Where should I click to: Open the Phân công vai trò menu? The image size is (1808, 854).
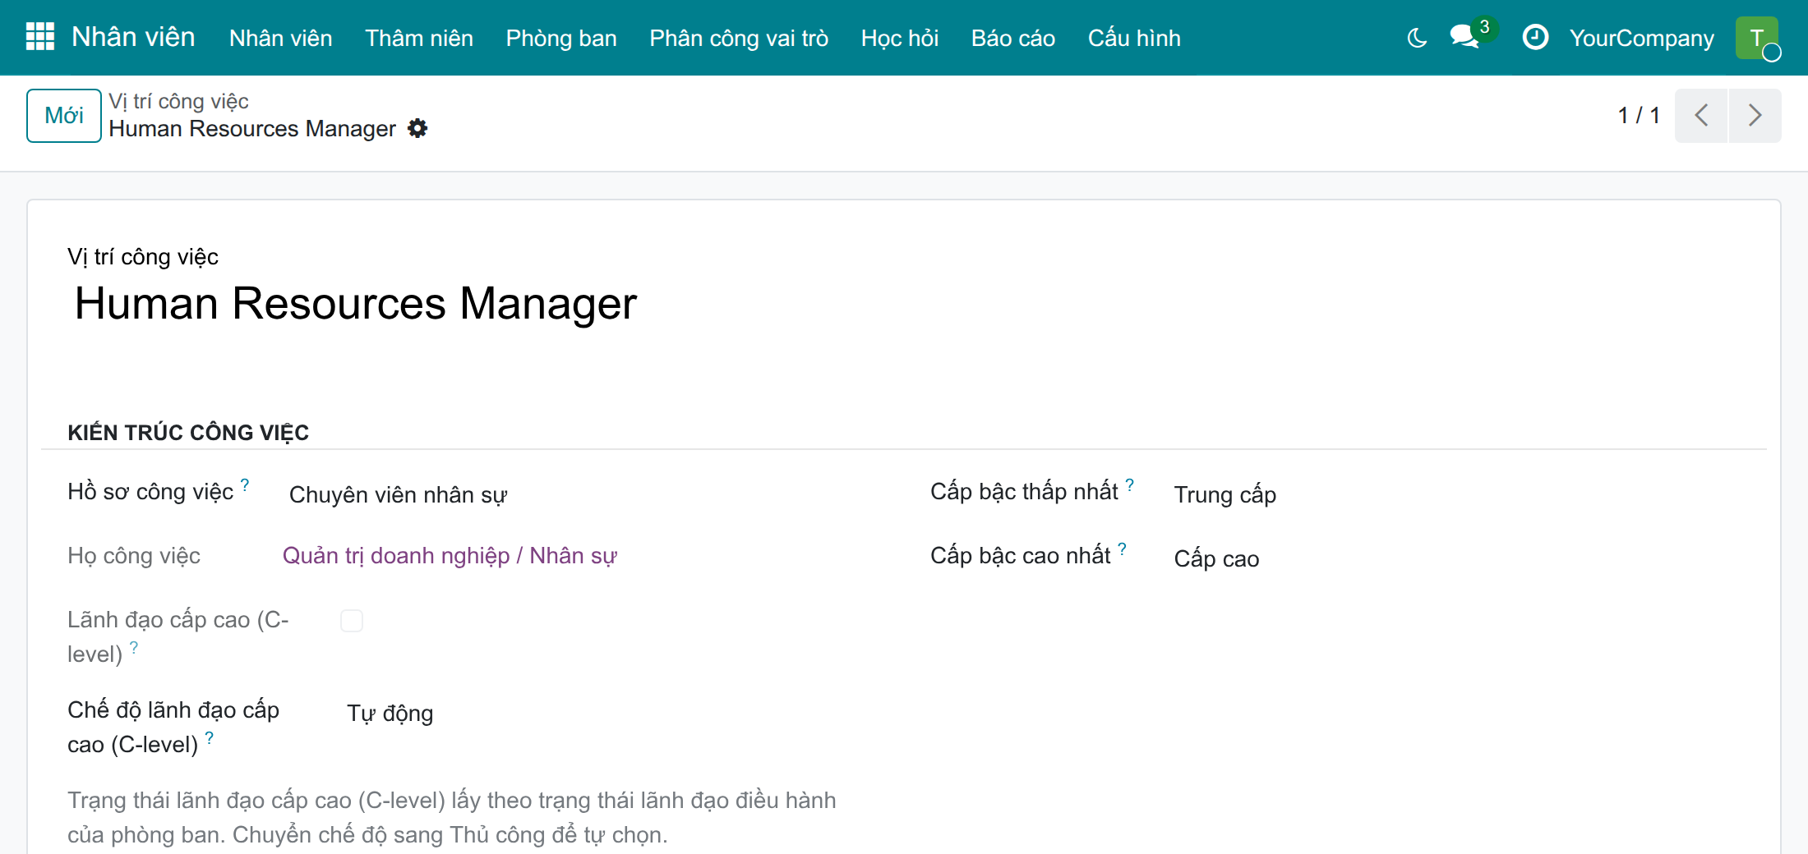coord(739,38)
